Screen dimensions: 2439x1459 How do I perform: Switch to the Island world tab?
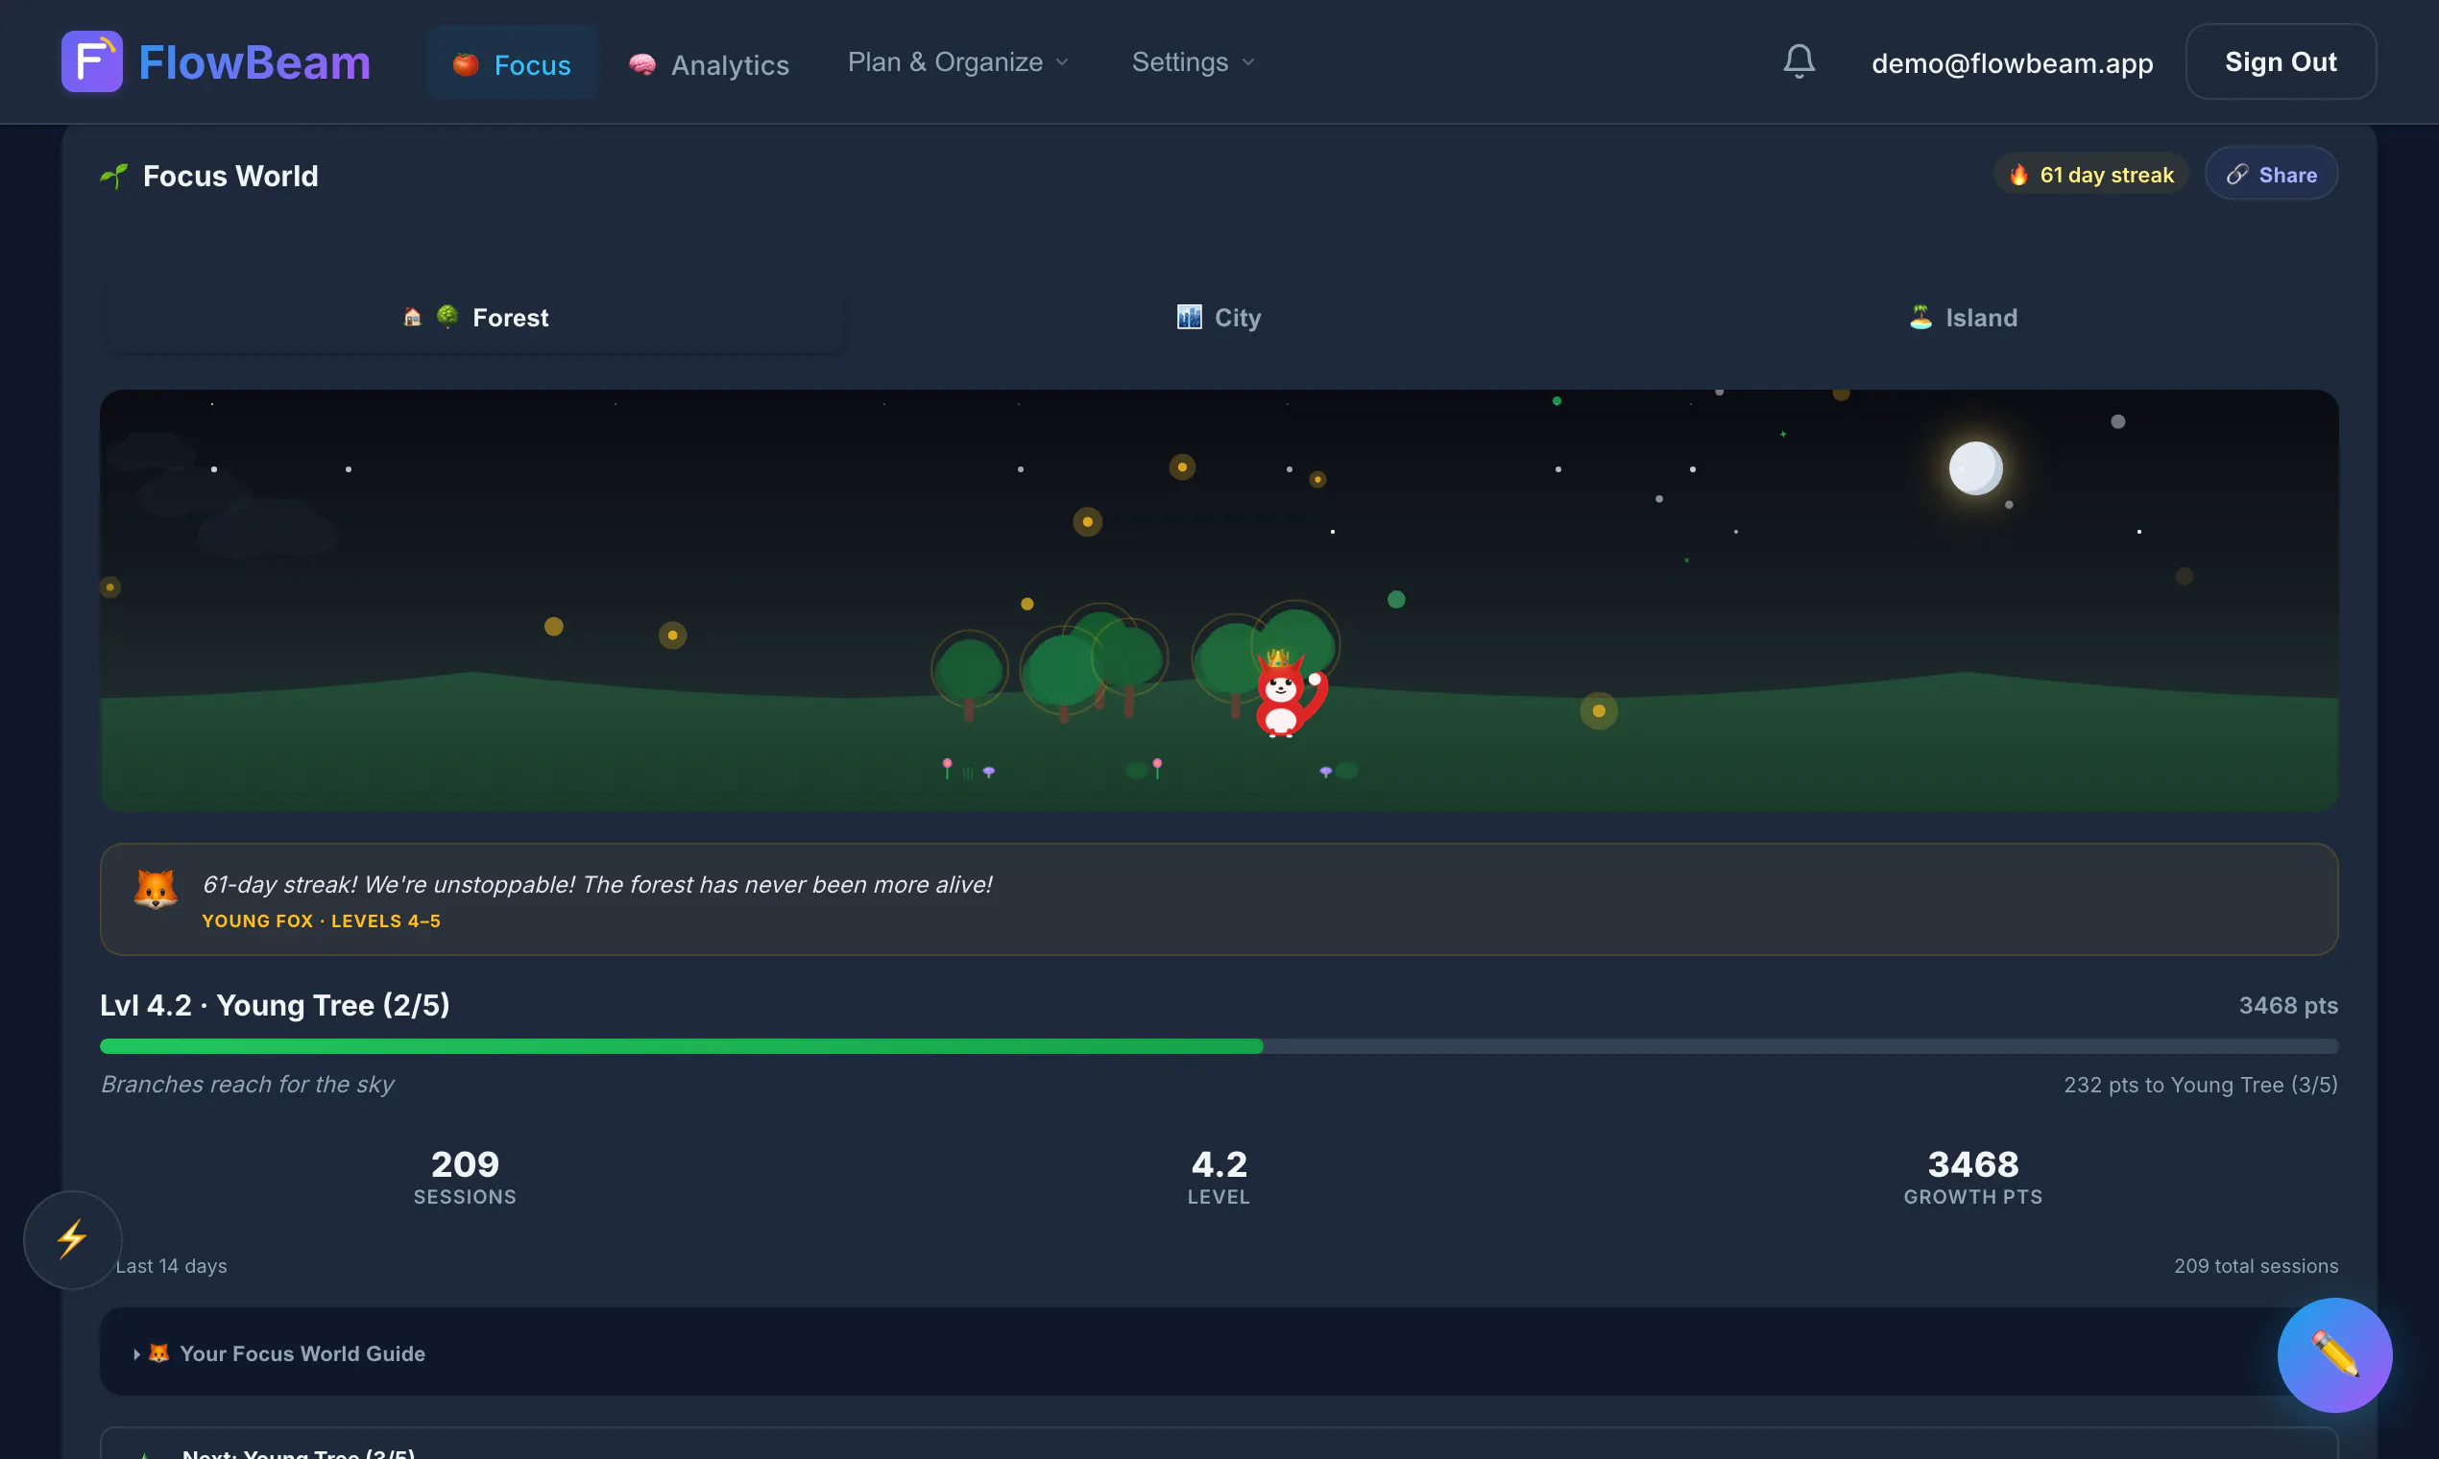coord(1963,318)
